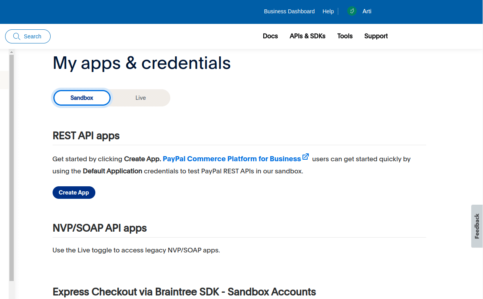Open the APIs & SDKs menu
The width and height of the screenshot is (483, 299).
(x=307, y=36)
